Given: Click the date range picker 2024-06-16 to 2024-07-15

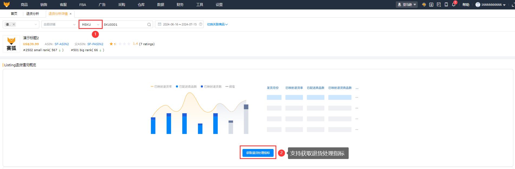Looking at the screenshot, I should click(179, 24).
